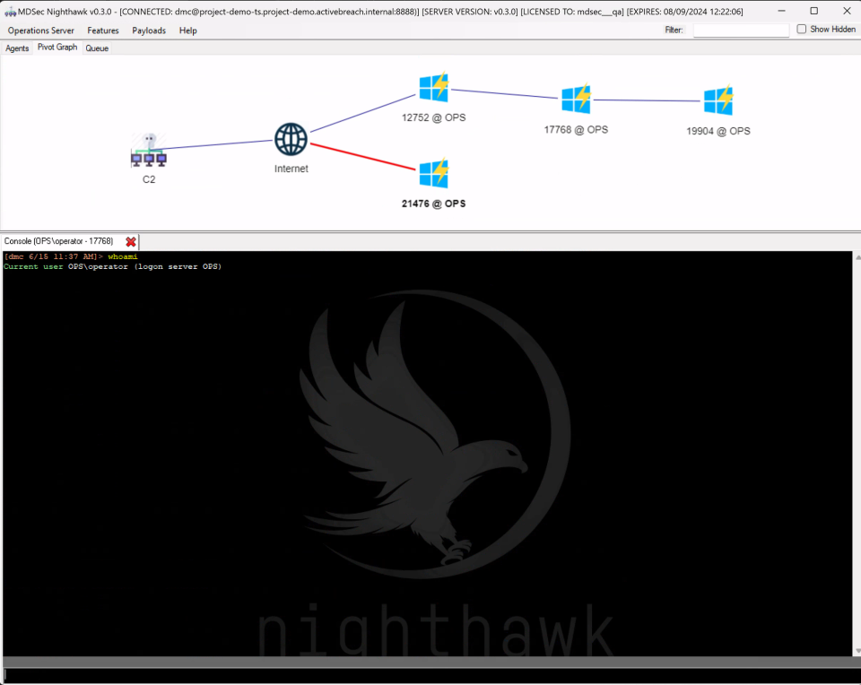Select the Console (OPS\operator - 17768) tab
The width and height of the screenshot is (861, 685).
(59, 241)
